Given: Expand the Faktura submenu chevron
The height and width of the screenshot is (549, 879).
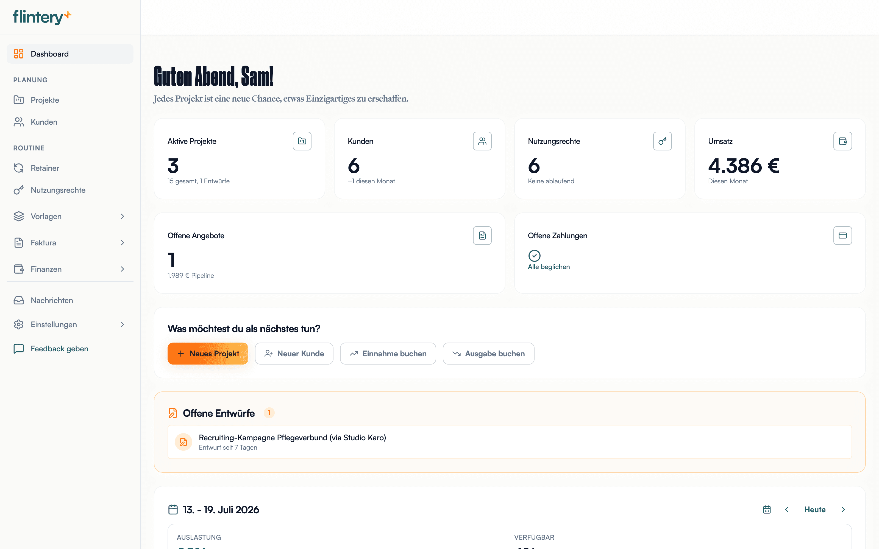Looking at the screenshot, I should click(x=123, y=243).
